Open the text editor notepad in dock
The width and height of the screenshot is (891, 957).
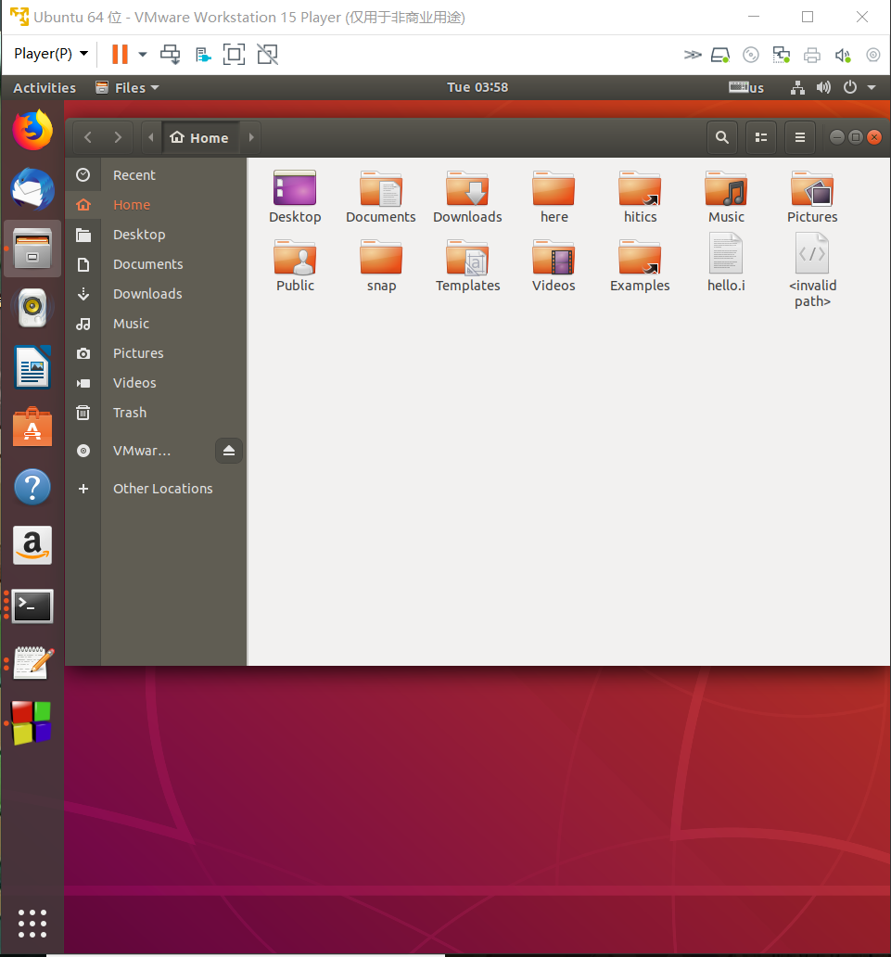point(33,663)
